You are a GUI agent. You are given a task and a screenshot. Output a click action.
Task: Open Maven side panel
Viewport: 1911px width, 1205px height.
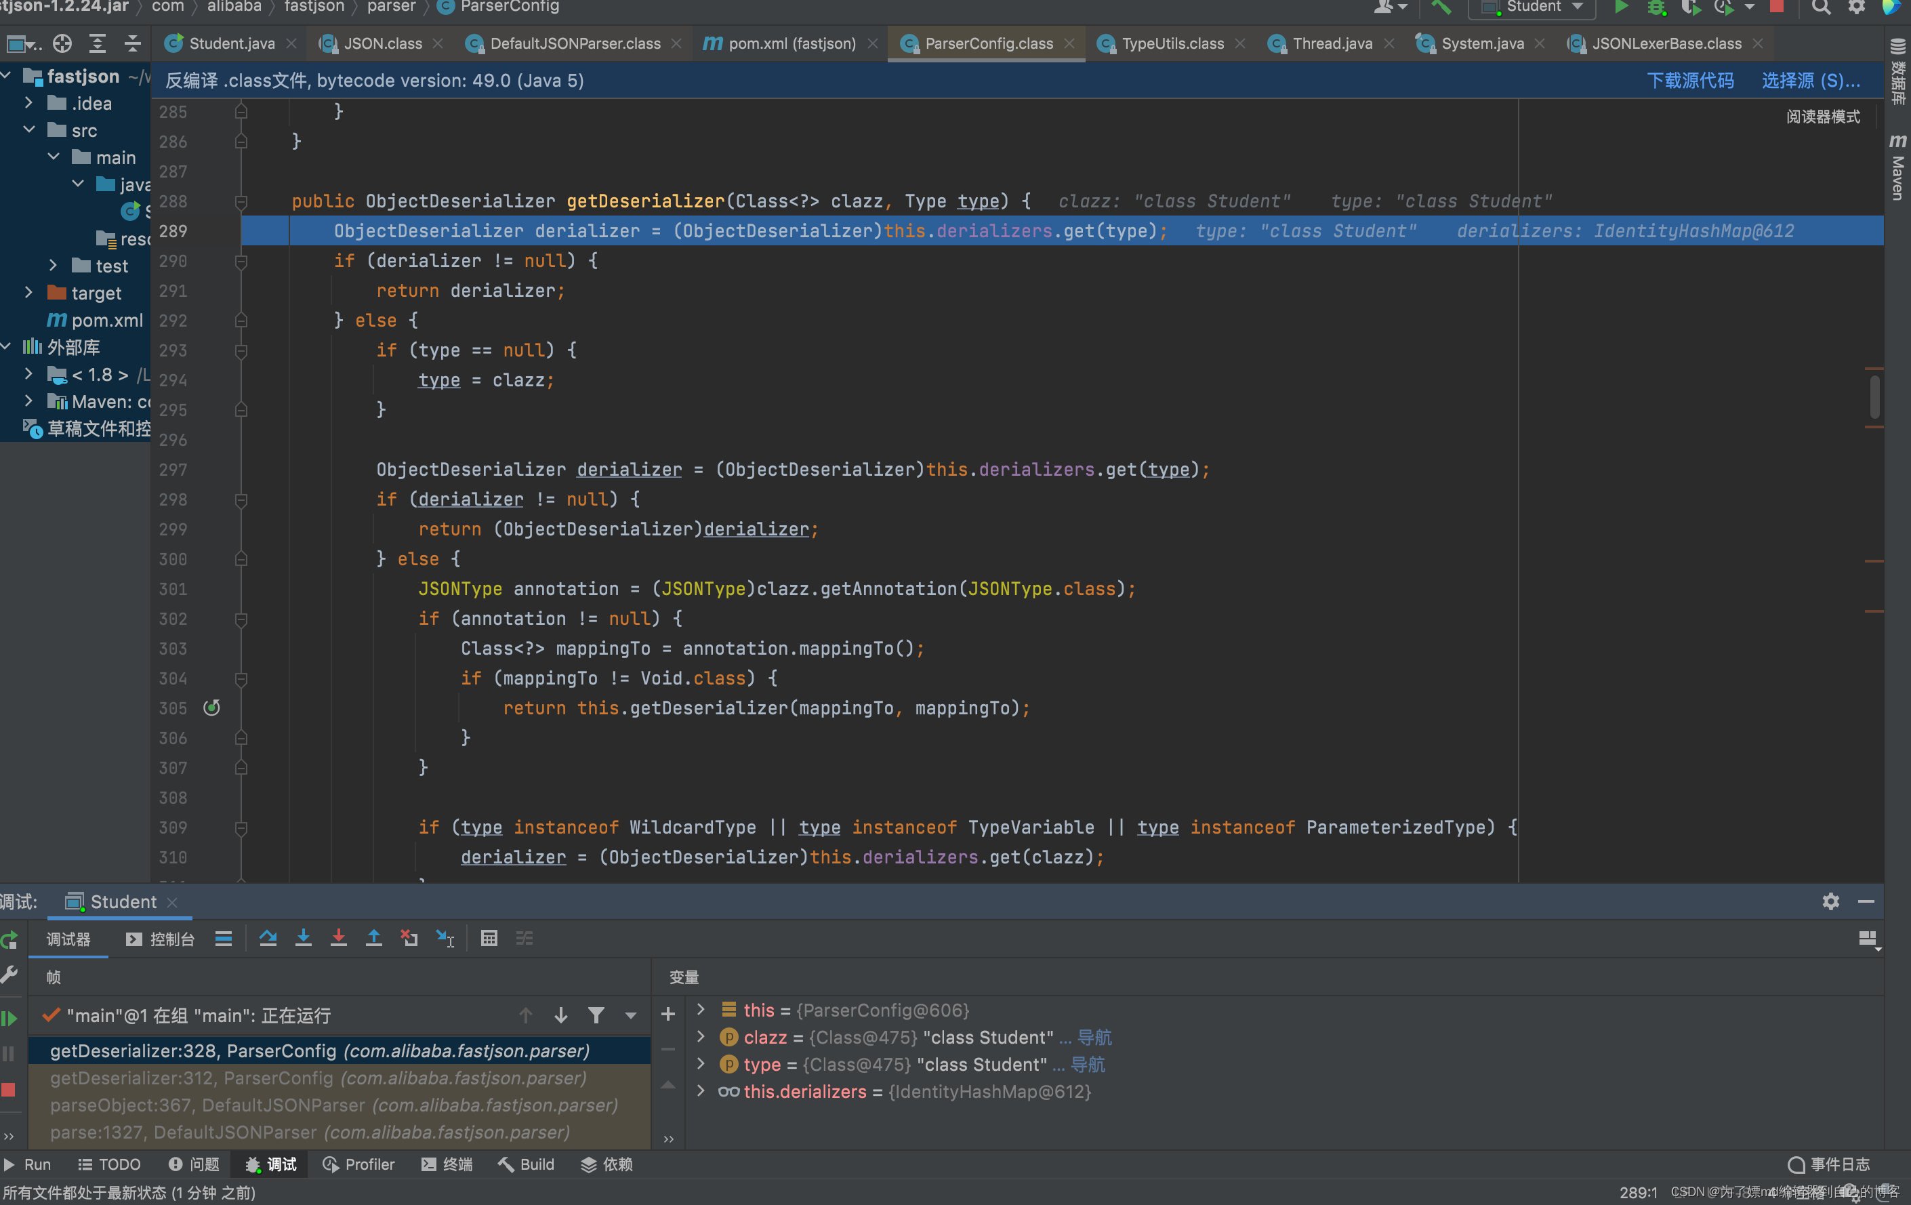(x=1897, y=167)
